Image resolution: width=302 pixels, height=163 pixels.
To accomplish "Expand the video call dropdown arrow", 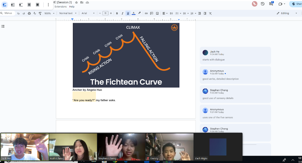I will point(284,4).
